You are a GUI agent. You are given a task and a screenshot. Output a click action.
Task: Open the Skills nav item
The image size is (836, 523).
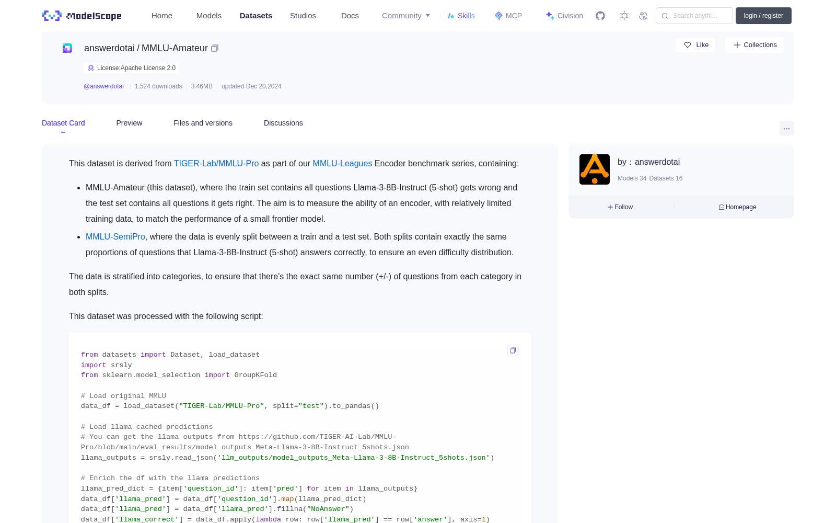click(x=461, y=16)
